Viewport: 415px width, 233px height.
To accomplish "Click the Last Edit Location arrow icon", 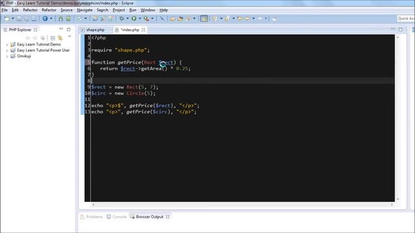I will 240,19.
